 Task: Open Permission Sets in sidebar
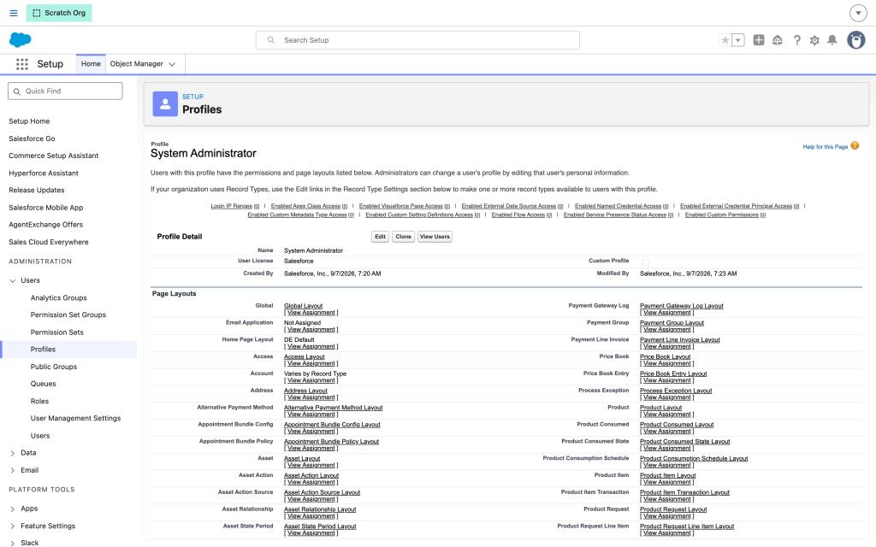[x=57, y=332]
